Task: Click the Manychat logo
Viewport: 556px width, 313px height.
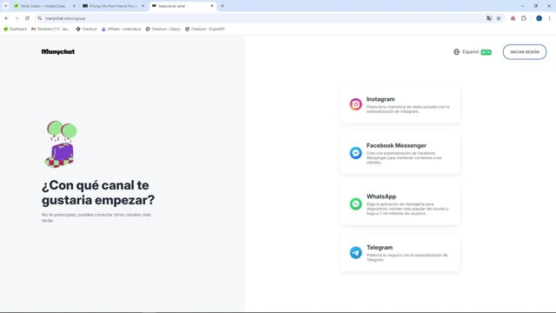Action: [58, 52]
